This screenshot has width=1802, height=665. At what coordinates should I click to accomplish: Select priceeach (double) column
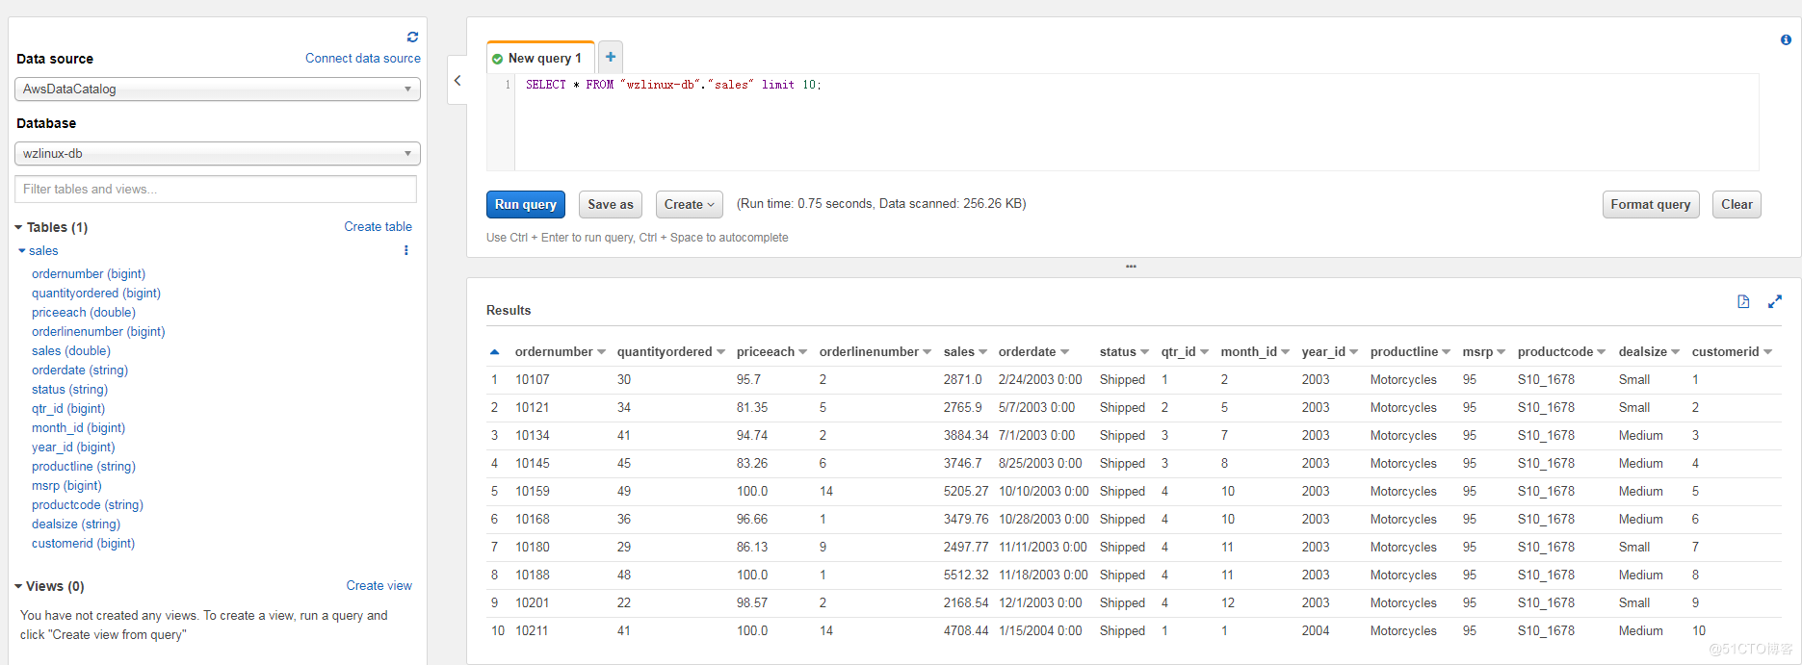click(x=84, y=312)
